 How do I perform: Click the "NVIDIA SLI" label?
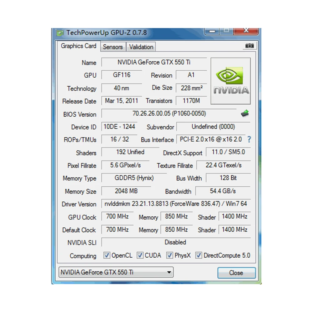click(82, 243)
